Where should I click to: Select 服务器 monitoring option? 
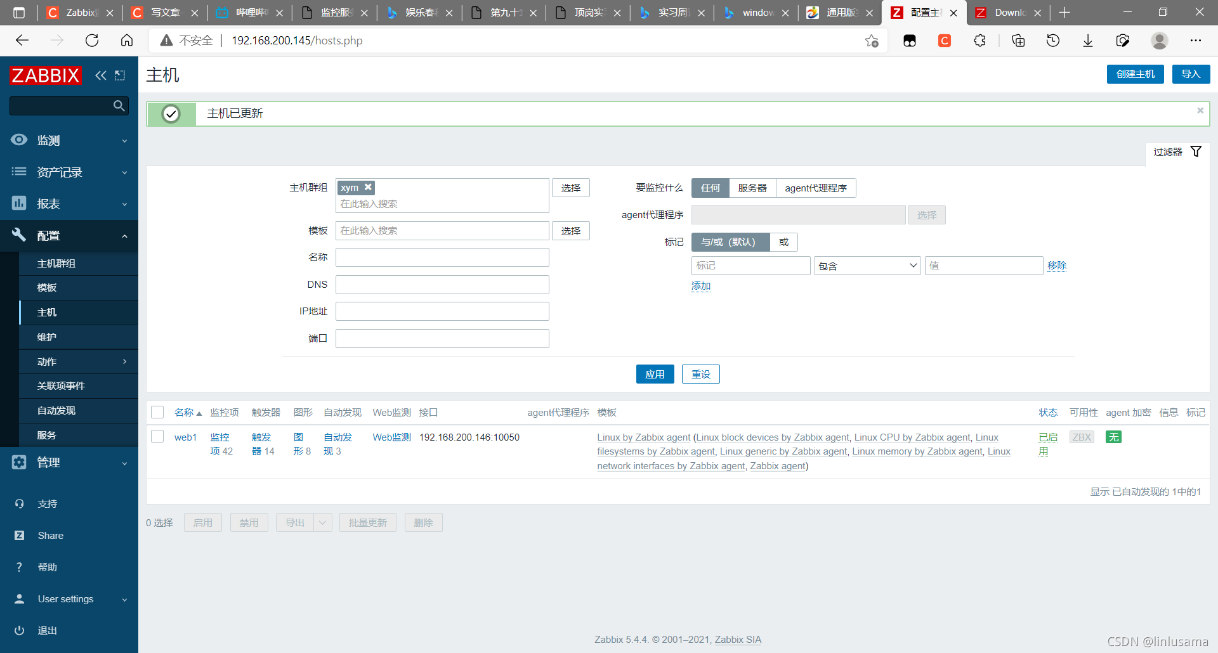(x=752, y=188)
